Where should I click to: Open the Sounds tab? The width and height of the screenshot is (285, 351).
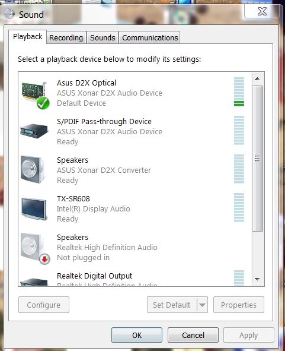103,37
